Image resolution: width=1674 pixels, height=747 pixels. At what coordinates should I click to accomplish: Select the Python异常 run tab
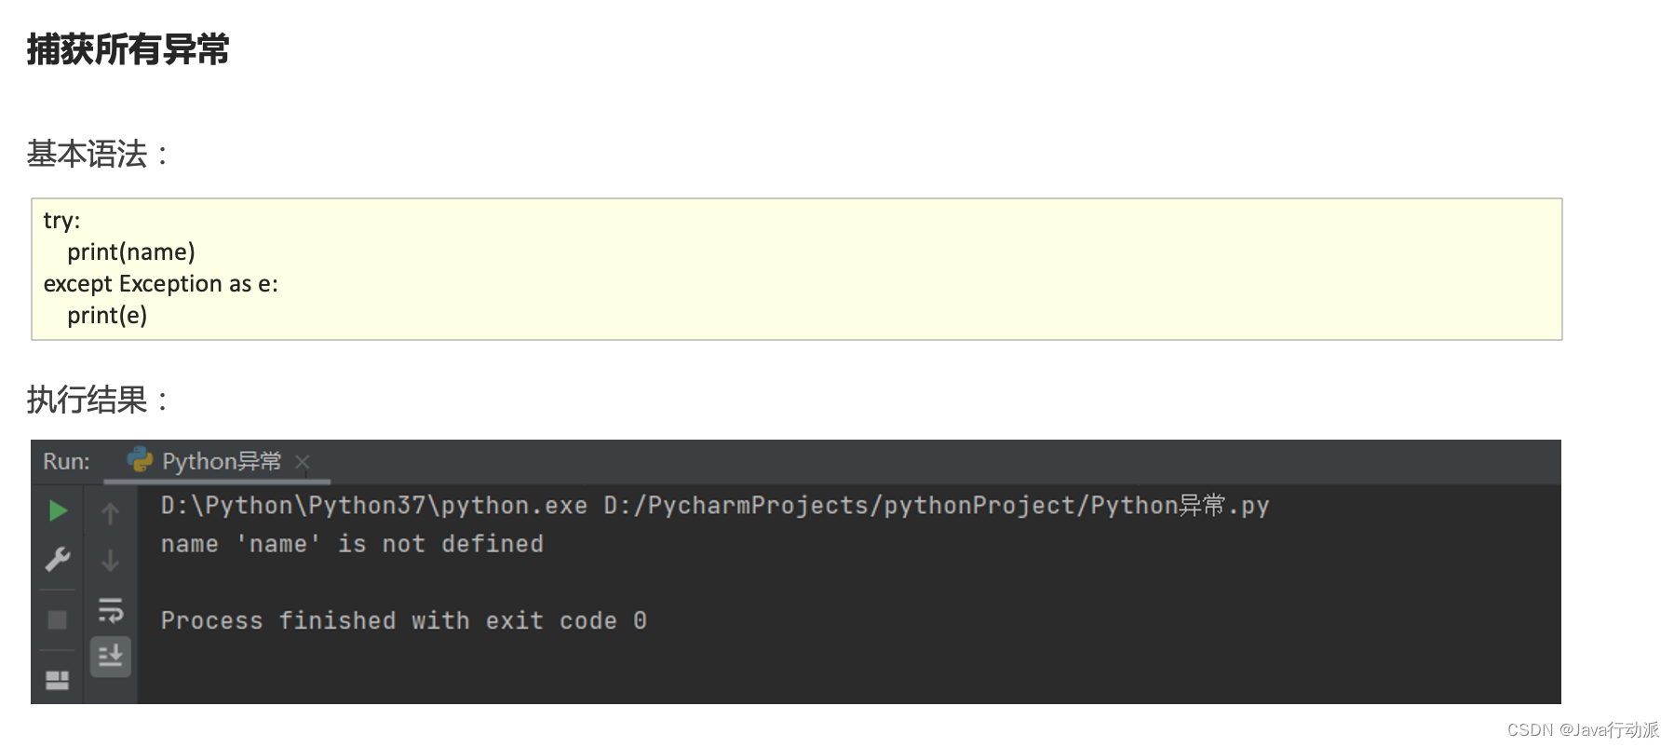point(222,461)
